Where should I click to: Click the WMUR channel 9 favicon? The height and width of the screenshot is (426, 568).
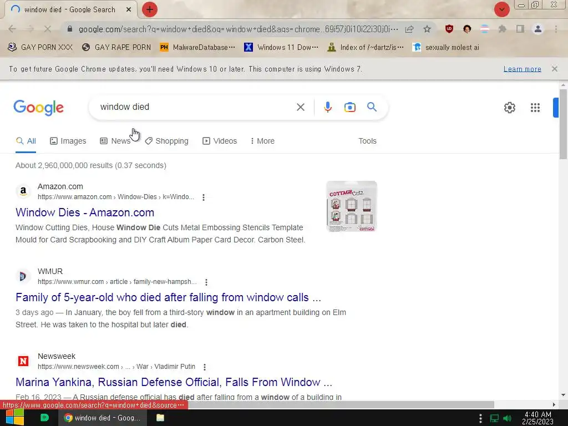(23, 276)
